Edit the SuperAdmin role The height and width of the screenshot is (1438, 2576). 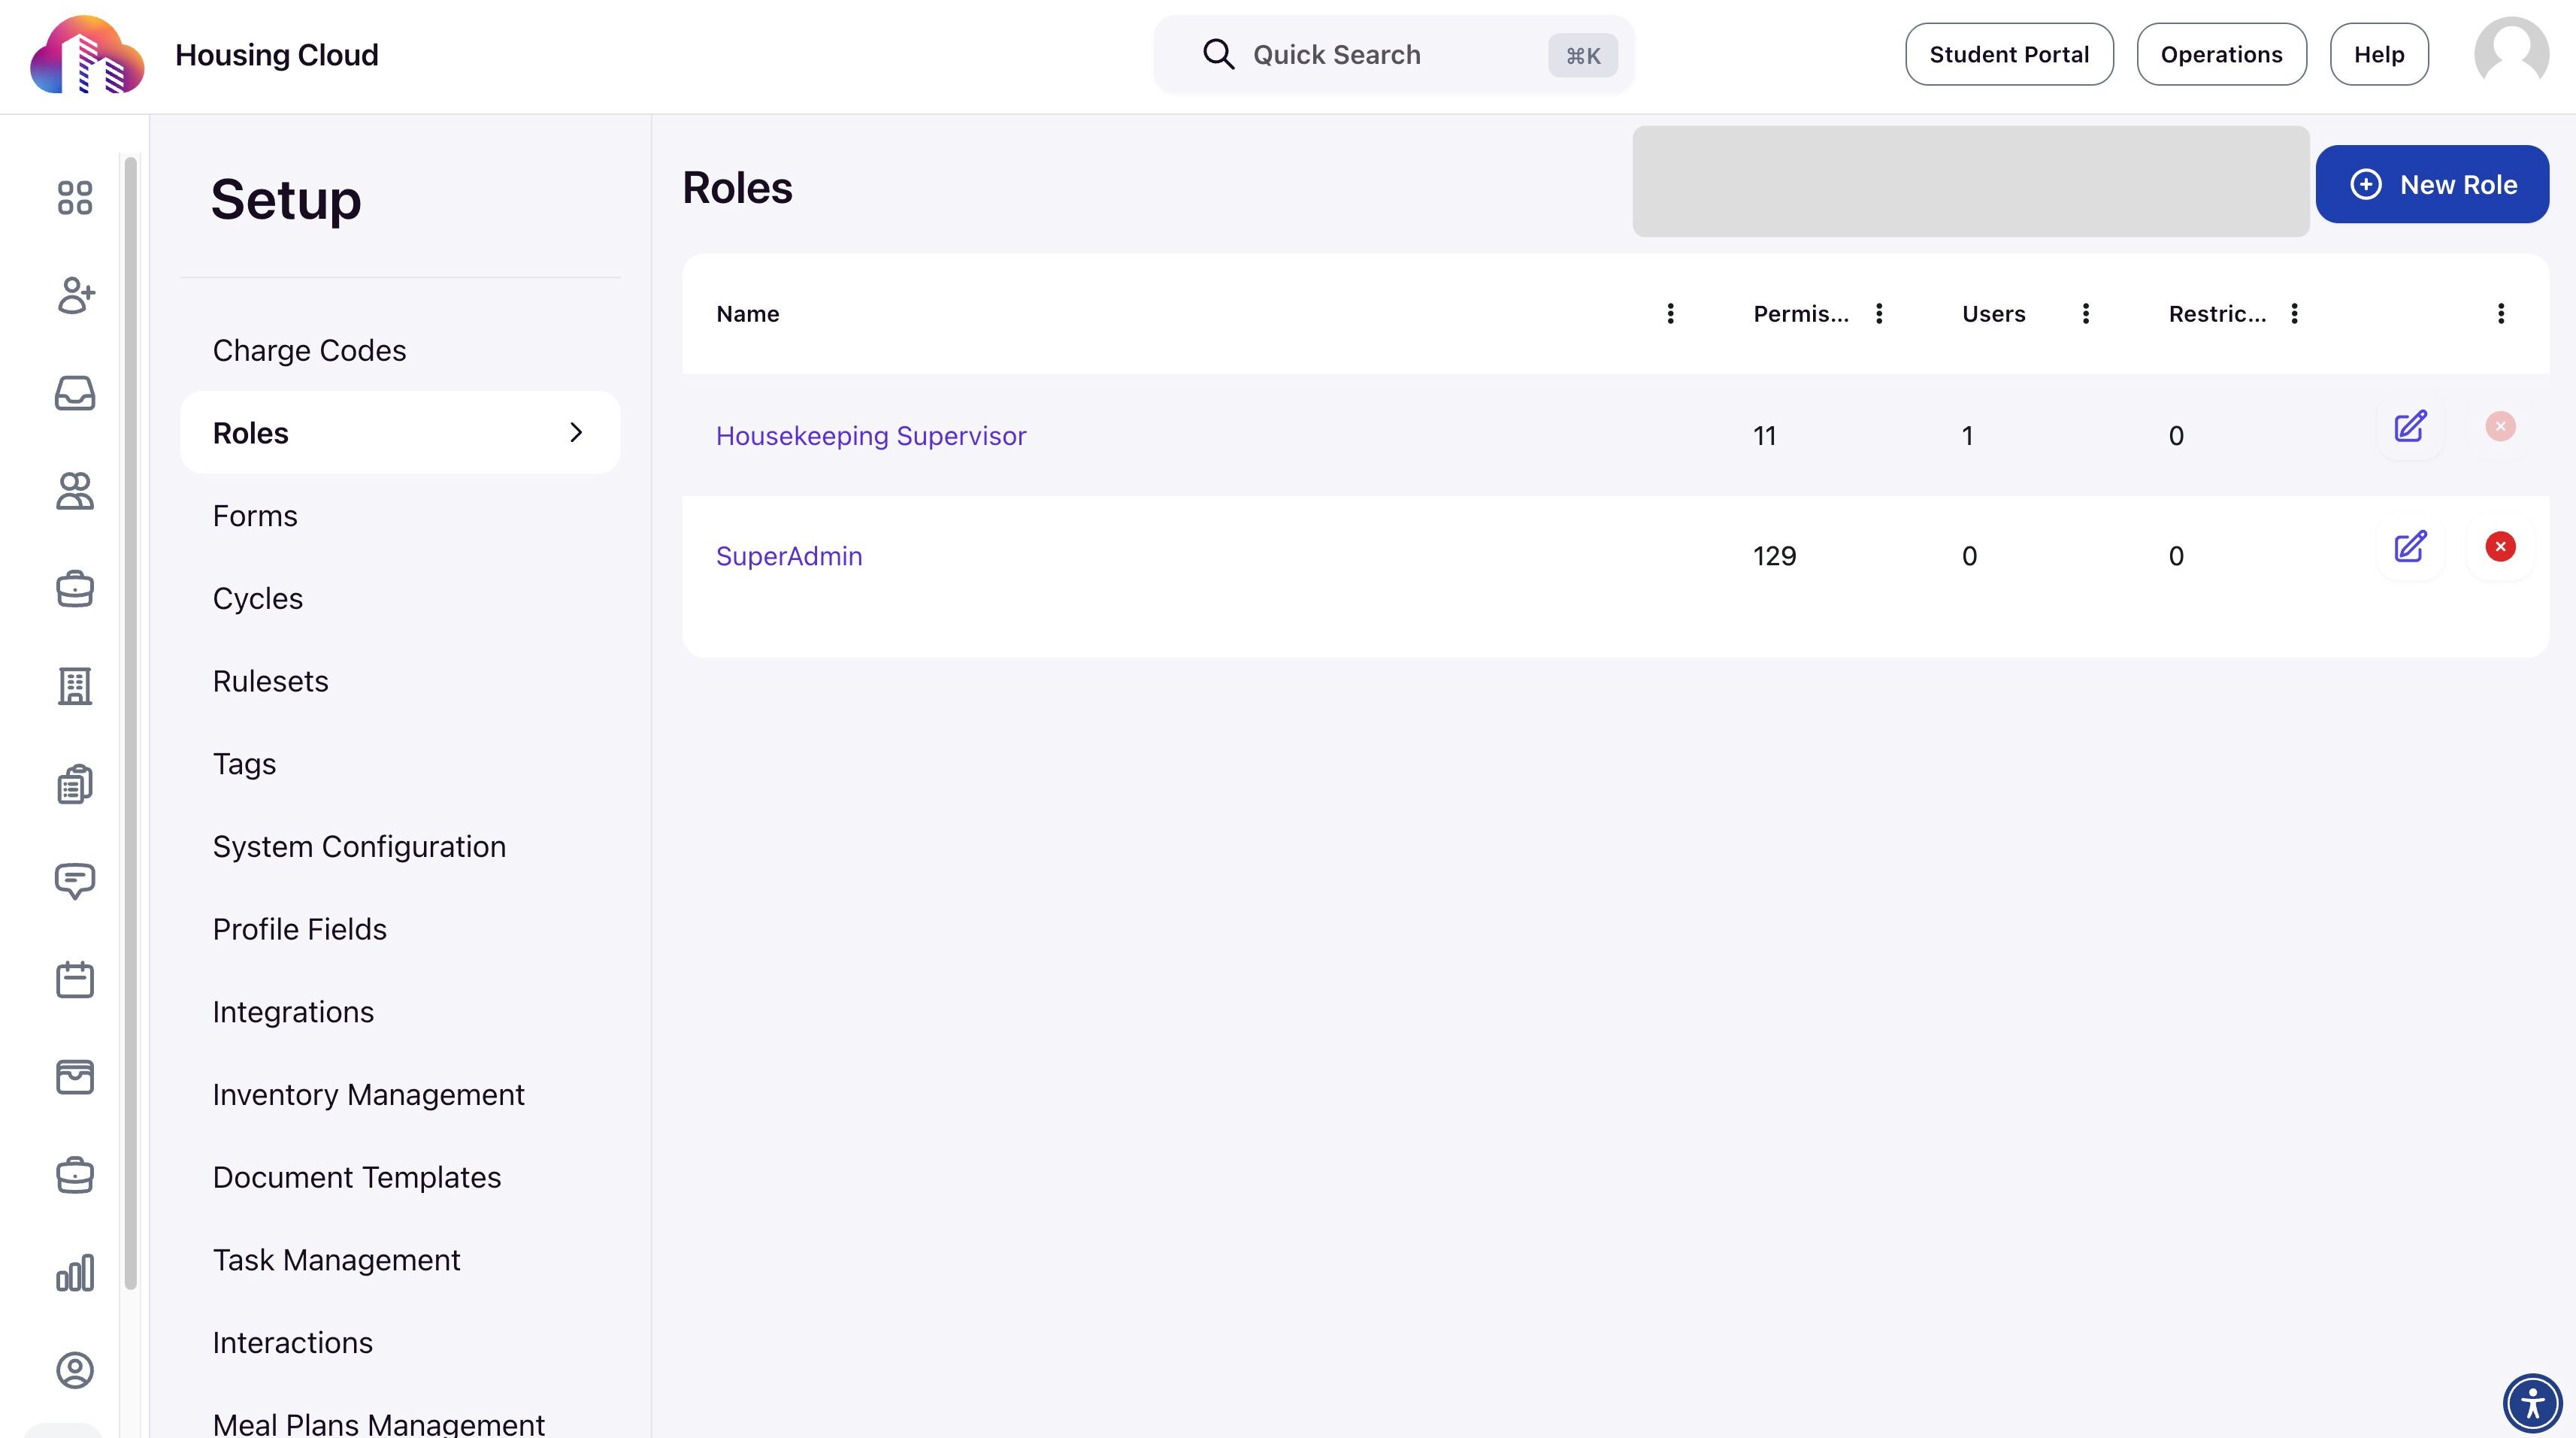(x=2410, y=547)
